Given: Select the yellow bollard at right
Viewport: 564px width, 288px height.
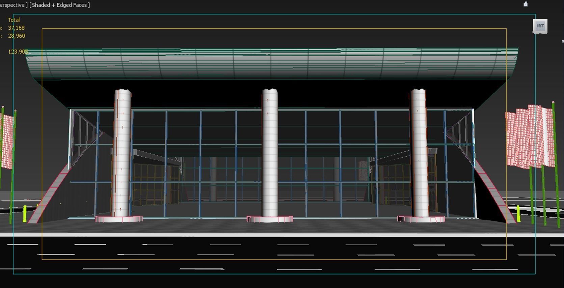Looking at the screenshot, I should pos(519,214).
